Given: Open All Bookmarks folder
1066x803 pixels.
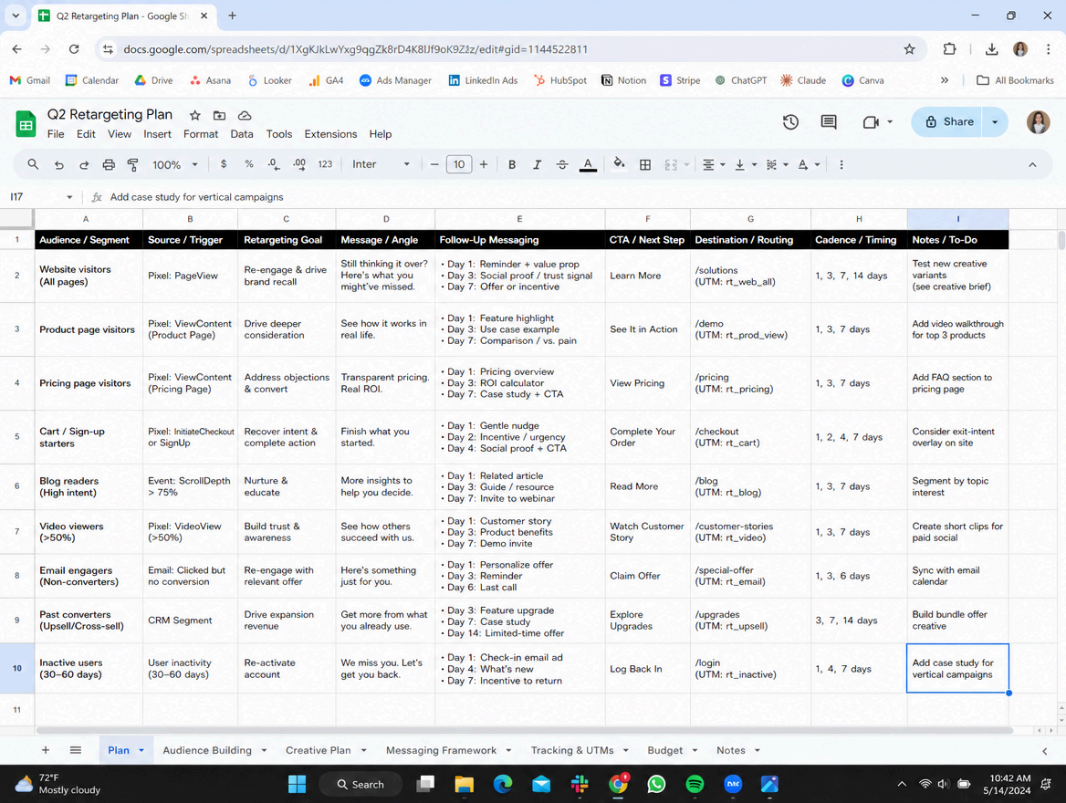Looking at the screenshot, I should pos(1015,80).
